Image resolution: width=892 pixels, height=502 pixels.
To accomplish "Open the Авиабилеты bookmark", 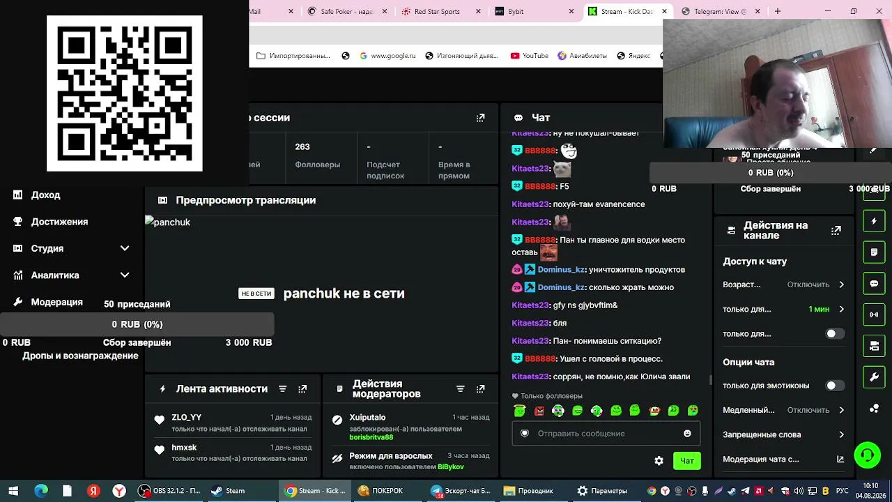I will 582,56.
